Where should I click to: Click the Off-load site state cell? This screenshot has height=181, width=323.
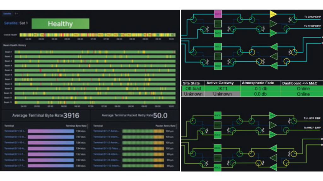click(x=193, y=89)
